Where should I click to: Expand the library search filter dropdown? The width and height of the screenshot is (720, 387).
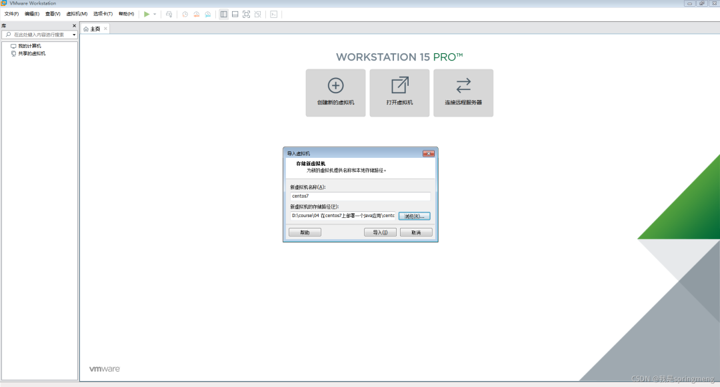(74, 35)
